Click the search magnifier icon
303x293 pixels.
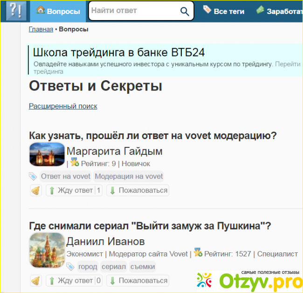tap(185, 12)
